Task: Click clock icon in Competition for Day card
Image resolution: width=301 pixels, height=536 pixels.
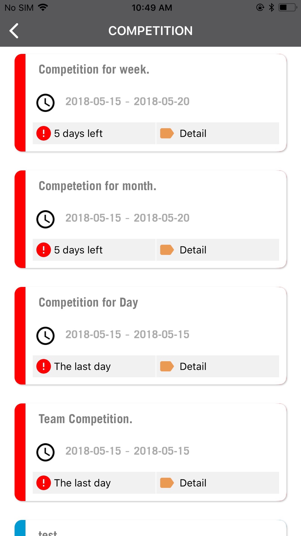Action: (45, 336)
